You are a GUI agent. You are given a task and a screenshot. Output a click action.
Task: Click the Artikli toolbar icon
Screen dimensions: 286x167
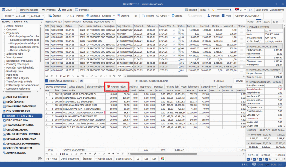tap(223, 15)
